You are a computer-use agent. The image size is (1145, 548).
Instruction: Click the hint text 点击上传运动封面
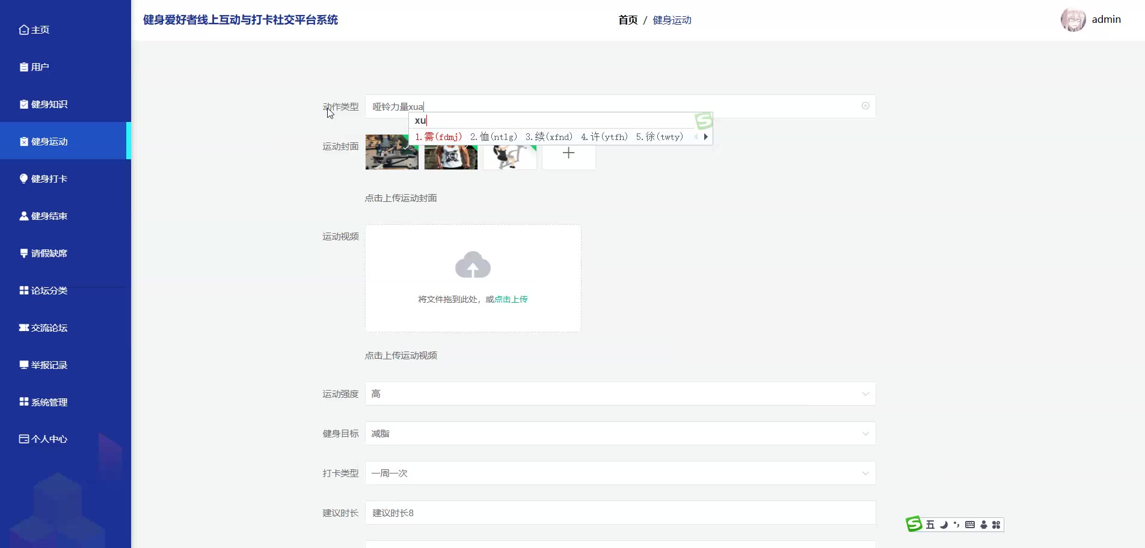[x=401, y=198]
